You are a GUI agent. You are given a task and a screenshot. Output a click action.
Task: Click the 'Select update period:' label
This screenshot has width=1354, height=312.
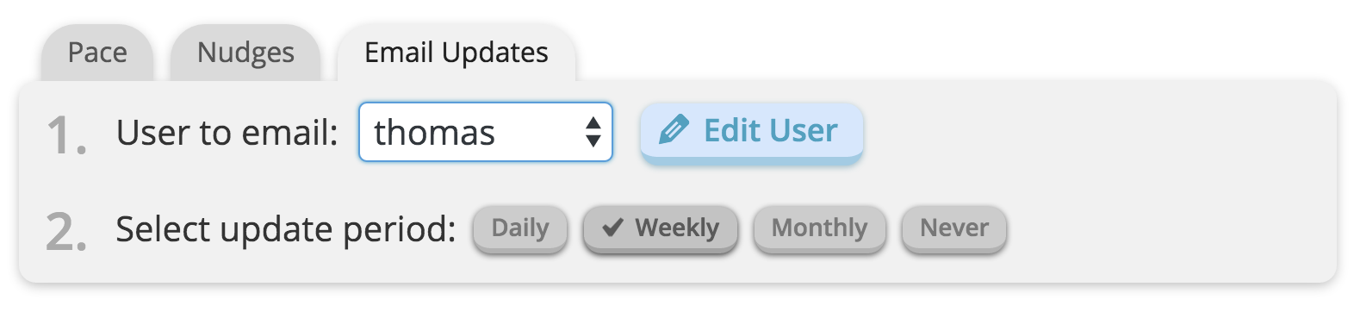coord(286,229)
